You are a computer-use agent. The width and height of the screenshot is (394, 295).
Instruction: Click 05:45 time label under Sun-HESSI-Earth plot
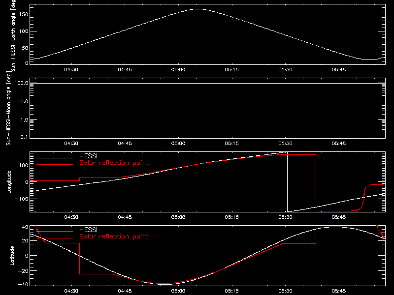click(x=339, y=70)
